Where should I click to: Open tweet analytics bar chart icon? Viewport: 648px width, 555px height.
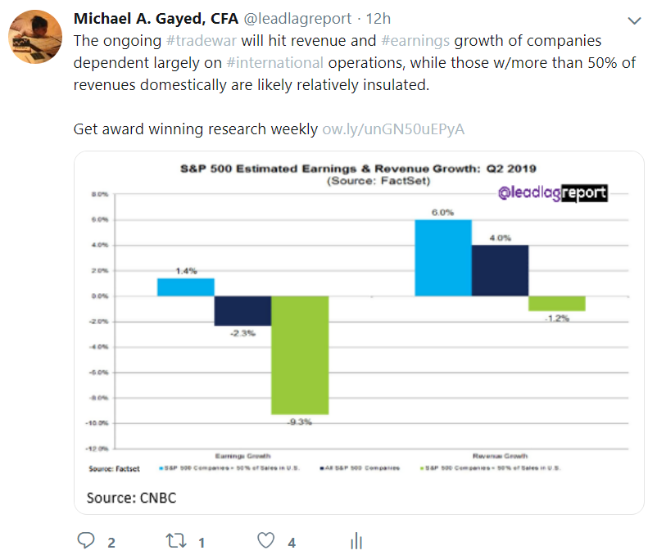[356, 541]
